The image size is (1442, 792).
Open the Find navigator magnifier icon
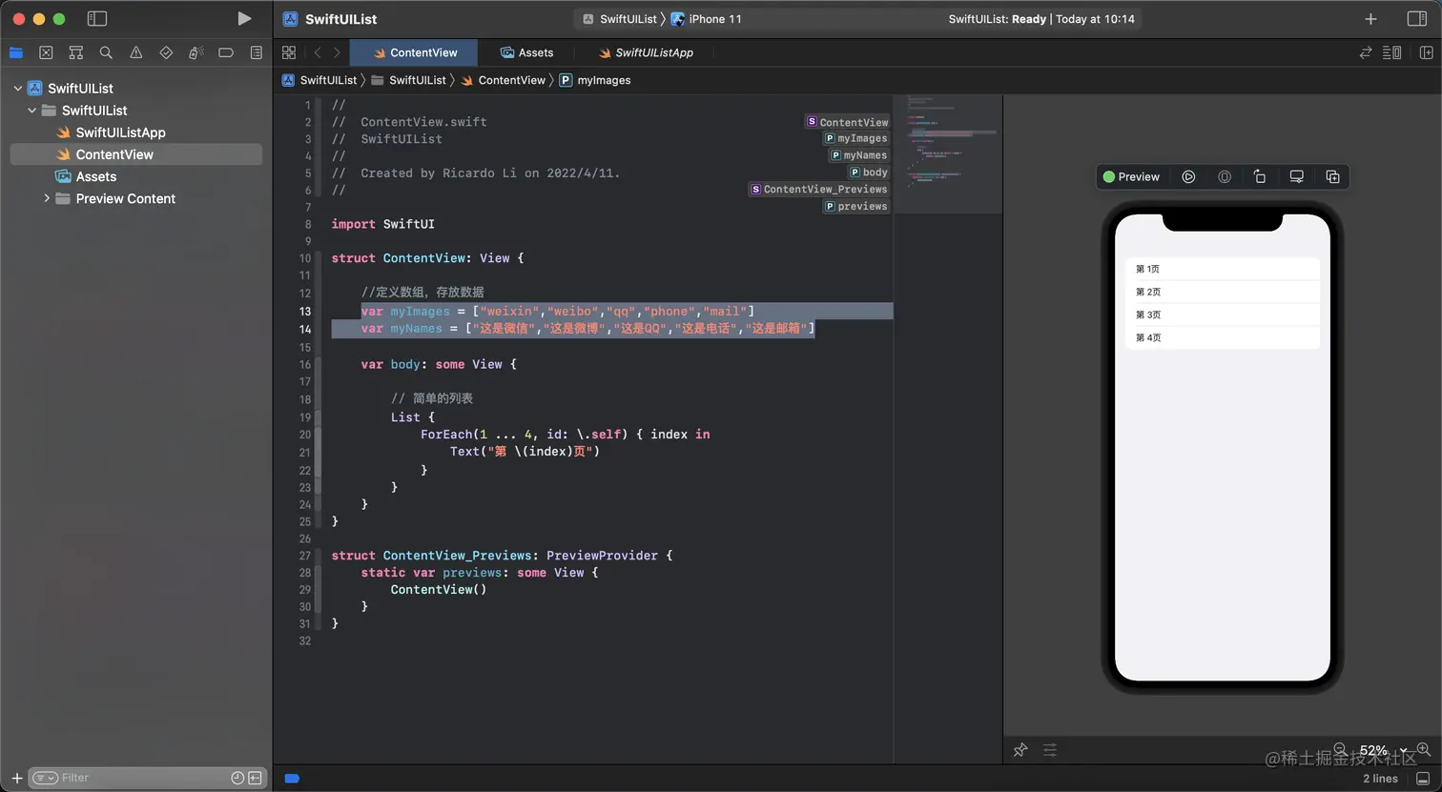pos(106,53)
